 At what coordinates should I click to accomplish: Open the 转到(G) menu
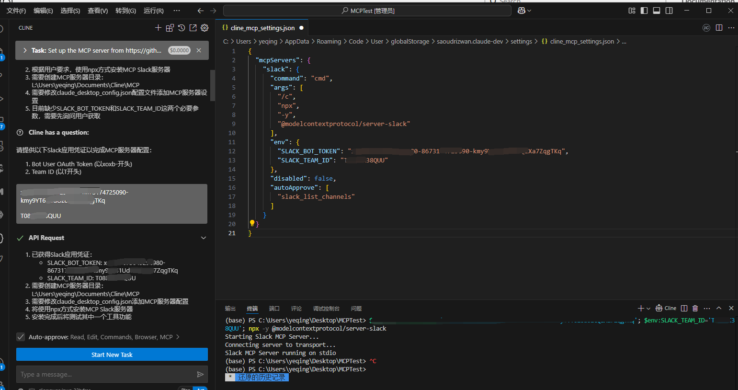click(125, 11)
